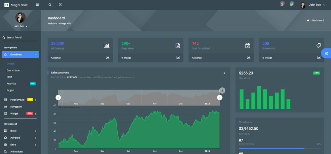Click the Downloads thumbs-down icon

(x=319, y=45)
